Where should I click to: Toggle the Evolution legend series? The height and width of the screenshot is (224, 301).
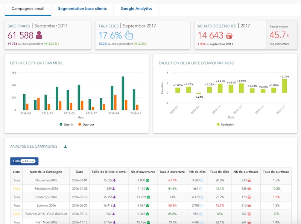point(225,124)
